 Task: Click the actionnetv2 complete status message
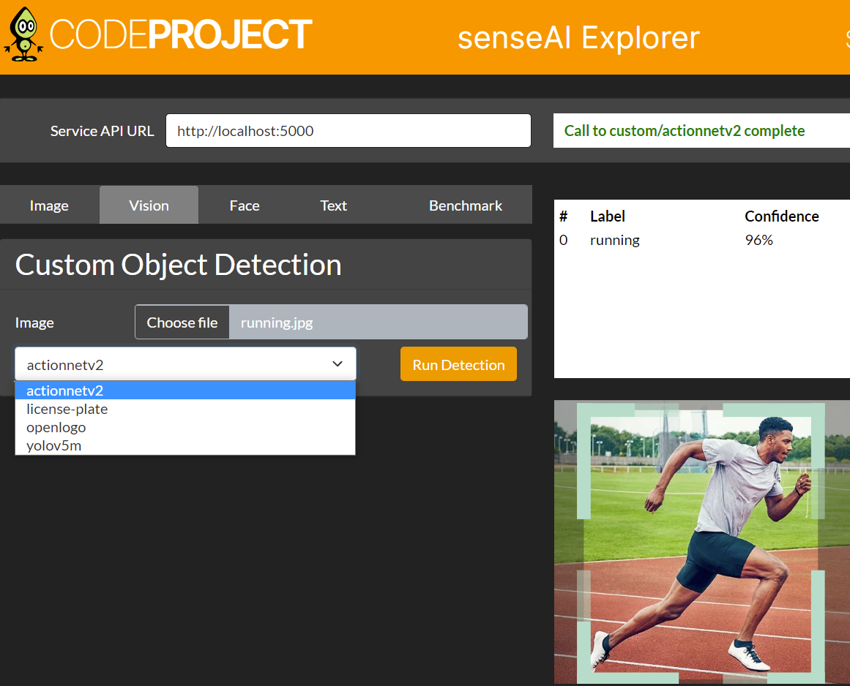point(684,131)
